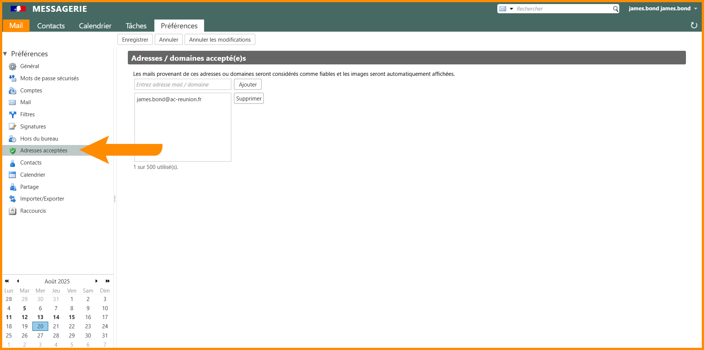Switch to the Calendrier tab

95,26
